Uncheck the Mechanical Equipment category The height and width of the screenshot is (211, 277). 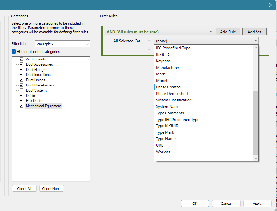point(21,106)
